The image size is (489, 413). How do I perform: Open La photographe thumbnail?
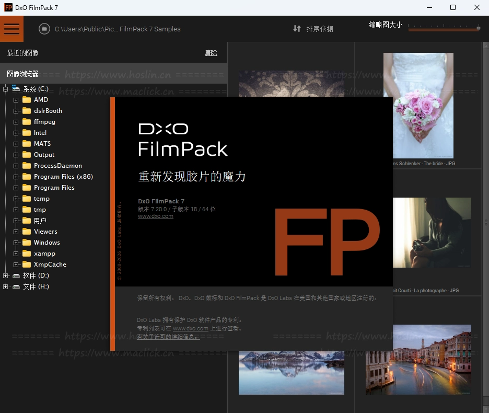click(432, 233)
